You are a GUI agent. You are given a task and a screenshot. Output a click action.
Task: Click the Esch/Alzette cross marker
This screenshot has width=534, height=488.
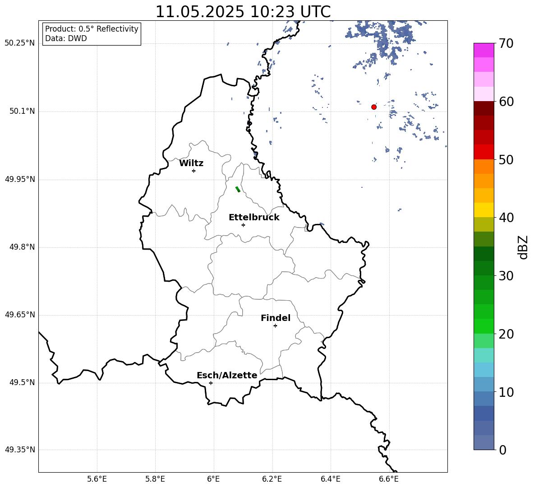211,383
